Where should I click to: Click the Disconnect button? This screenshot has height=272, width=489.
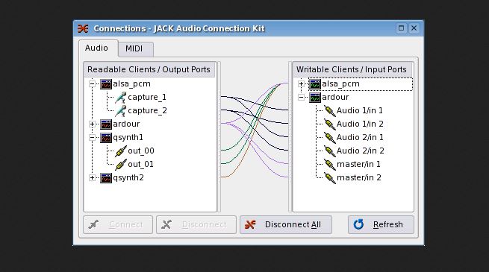click(x=196, y=225)
